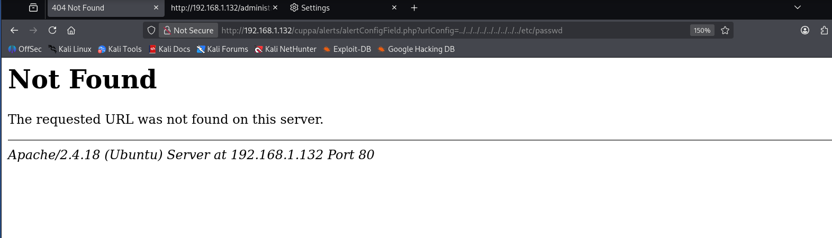Open the Exploit-DB bookmark
This screenshot has width=832, height=238.
(347, 49)
